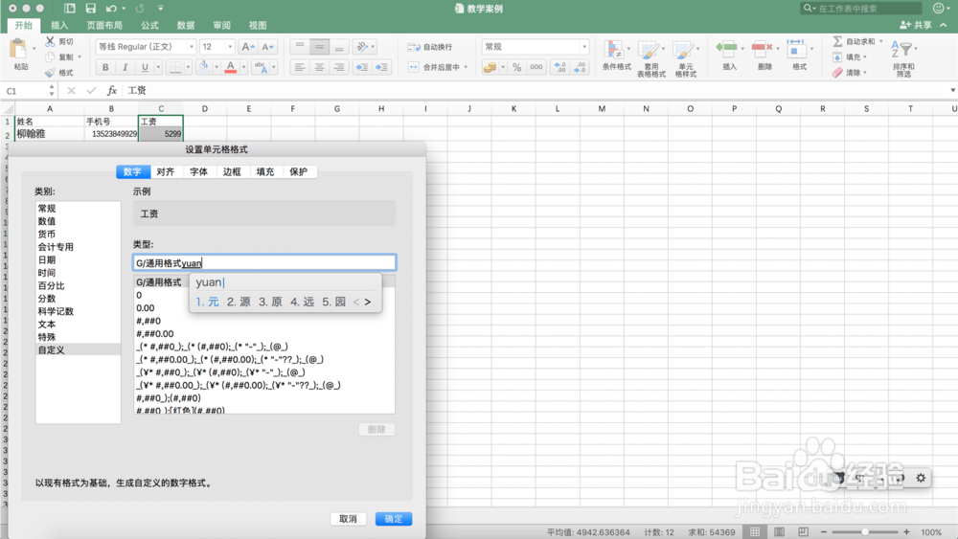Open the font name dropdown
The width and height of the screenshot is (958, 539).
192,47
